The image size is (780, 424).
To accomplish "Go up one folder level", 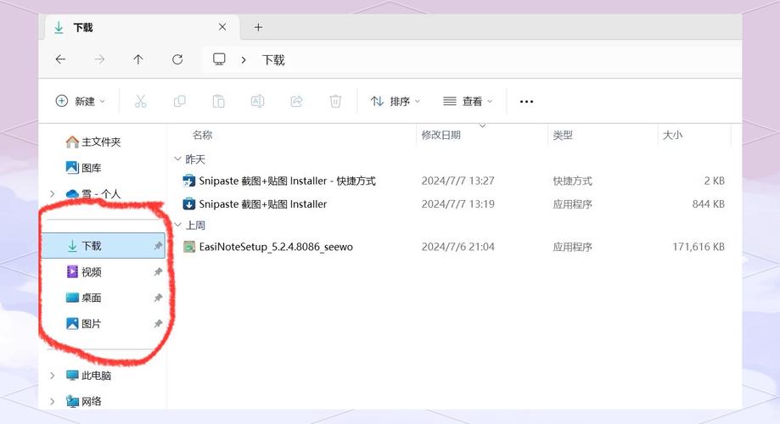I will (138, 59).
